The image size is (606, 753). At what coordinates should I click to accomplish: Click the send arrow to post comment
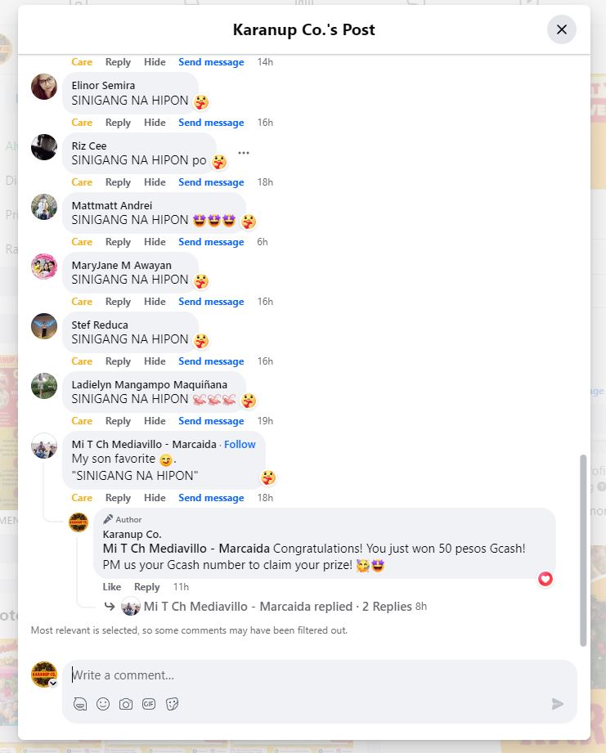(x=557, y=704)
